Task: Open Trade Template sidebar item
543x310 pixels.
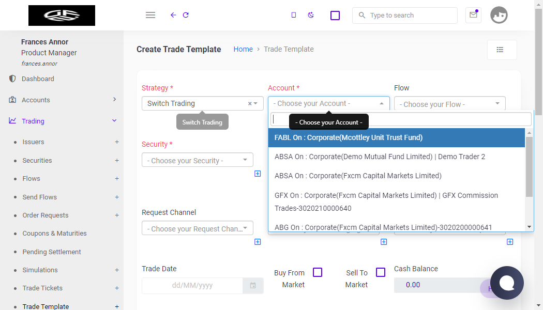Action: (46, 306)
